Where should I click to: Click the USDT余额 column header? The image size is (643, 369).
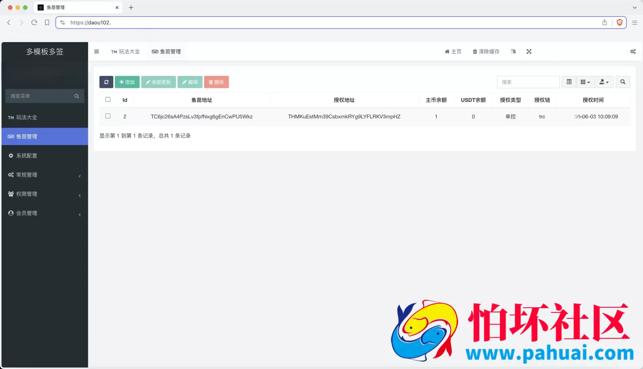[x=473, y=100]
